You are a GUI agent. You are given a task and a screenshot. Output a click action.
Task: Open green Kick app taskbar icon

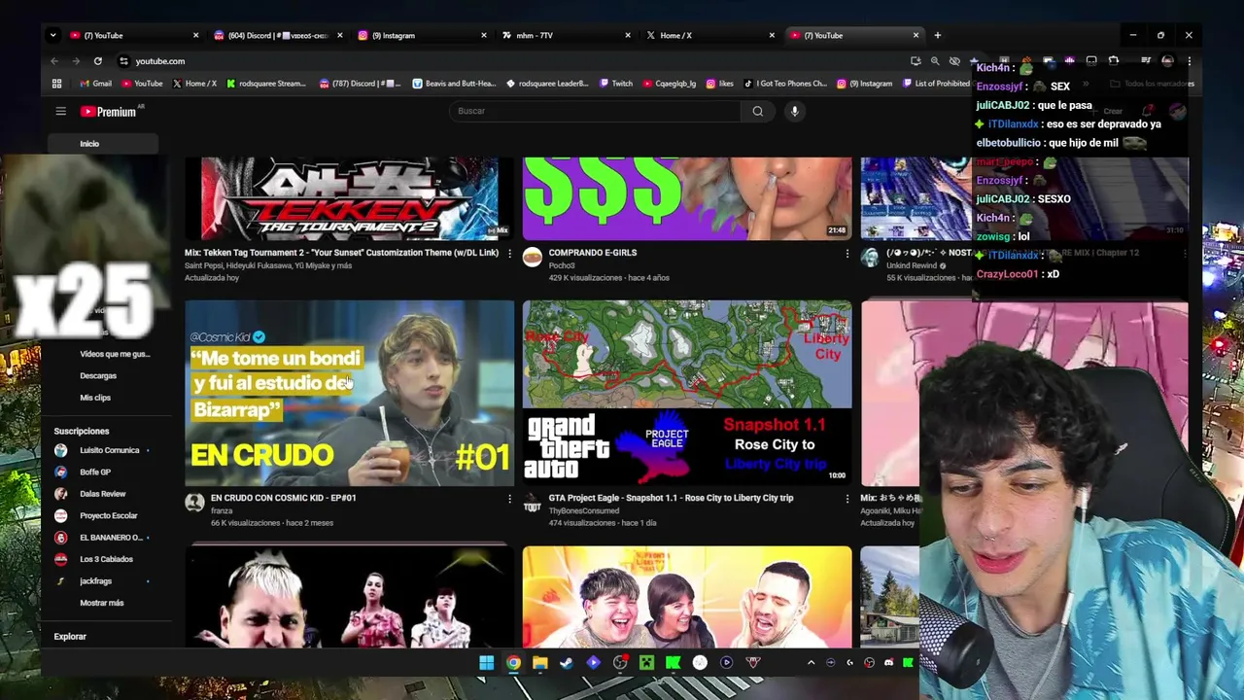pos(673,663)
